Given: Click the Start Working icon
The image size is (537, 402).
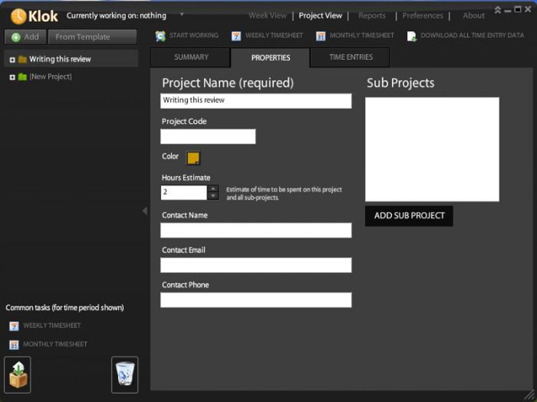Looking at the screenshot, I should (x=160, y=36).
